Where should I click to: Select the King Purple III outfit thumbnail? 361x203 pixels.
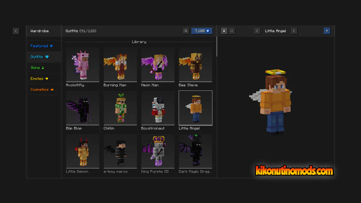point(158,151)
